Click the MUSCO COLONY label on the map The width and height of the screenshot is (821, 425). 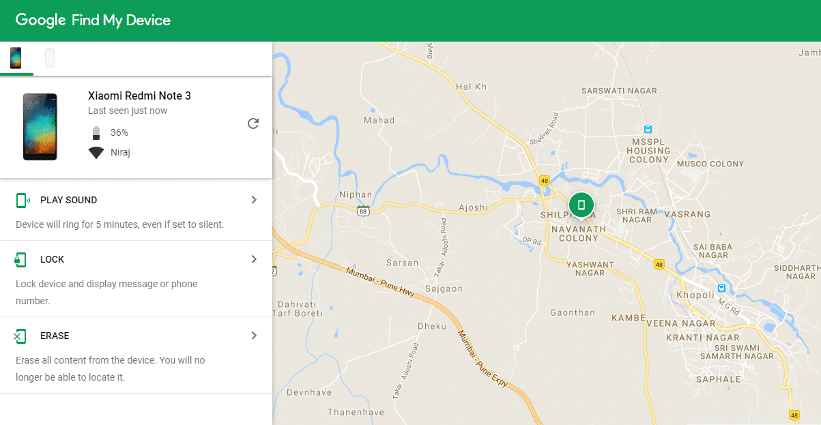[x=710, y=164]
